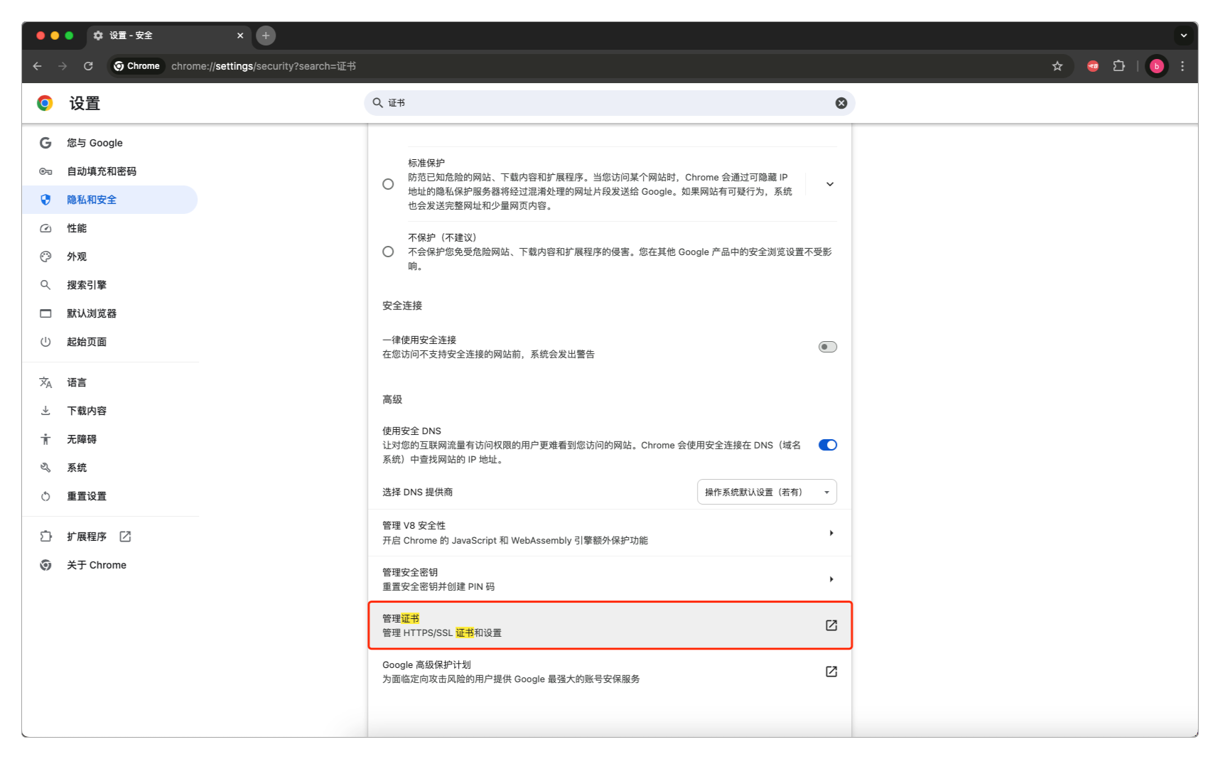This screenshot has height=759, width=1220.
Task: Select 不保护（不建议）radio button
Action: pyautogui.click(x=388, y=252)
